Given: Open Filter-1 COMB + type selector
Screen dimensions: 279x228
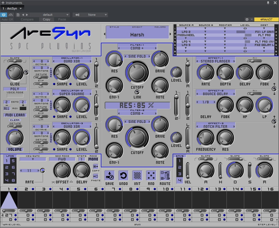Looking at the screenshot, I should (x=137, y=48).
